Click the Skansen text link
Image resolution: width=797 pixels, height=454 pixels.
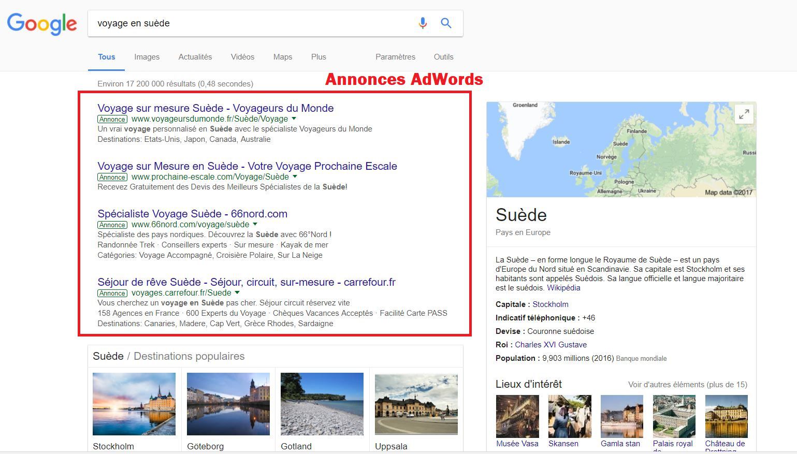coord(563,444)
